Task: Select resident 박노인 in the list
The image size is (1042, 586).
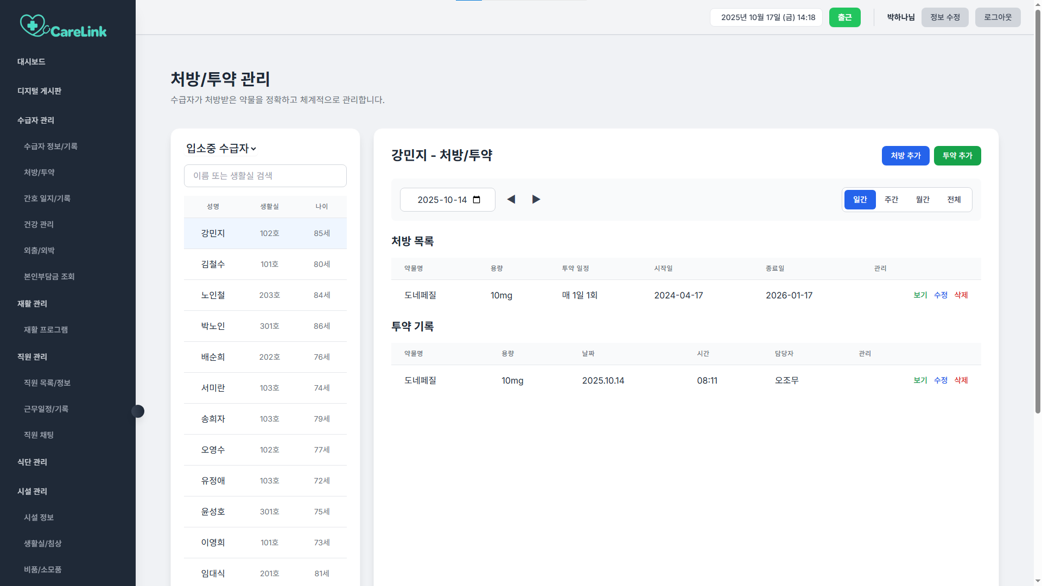Action: pyautogui.click(x=265, y=326)
